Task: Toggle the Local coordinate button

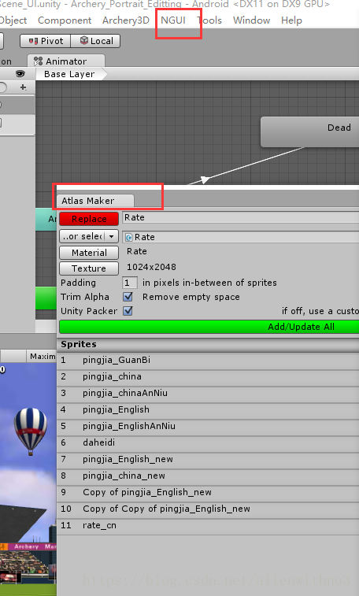Action: click(x=95, y=41)
